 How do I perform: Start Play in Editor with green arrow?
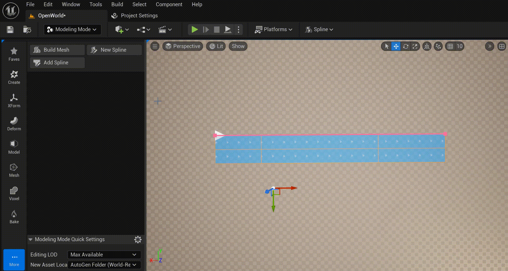(x=195, y=30)
